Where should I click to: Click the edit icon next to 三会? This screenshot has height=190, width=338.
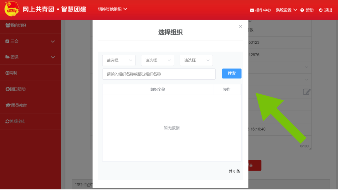pos(7,41)
